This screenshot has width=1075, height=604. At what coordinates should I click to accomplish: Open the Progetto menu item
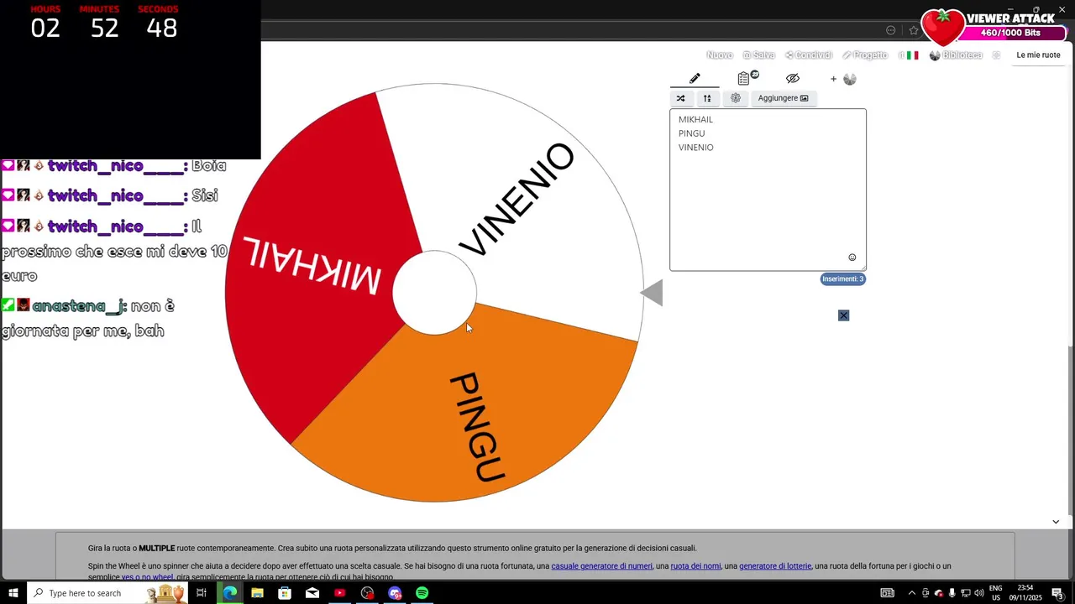pos(865,55)
